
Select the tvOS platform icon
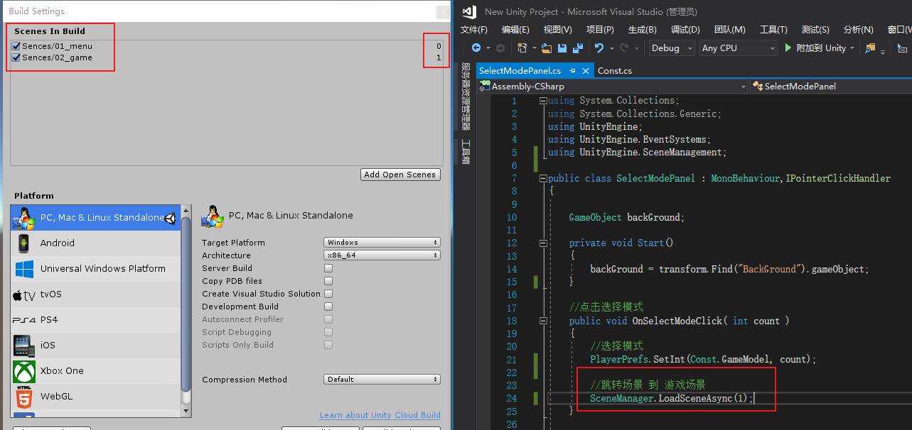coord(24,294)
